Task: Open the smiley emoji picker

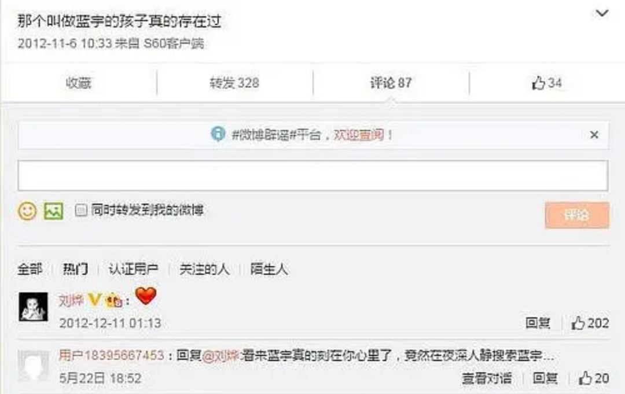Action: coord(27,211)
